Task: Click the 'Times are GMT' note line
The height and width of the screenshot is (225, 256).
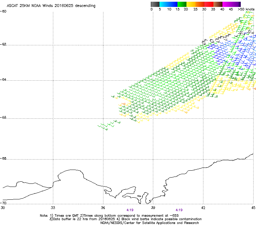Action: 109,216
